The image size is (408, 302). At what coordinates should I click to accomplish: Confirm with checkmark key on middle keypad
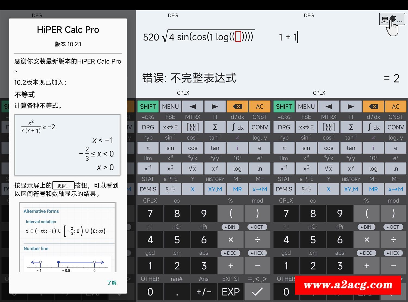click(x=258, y=292)
